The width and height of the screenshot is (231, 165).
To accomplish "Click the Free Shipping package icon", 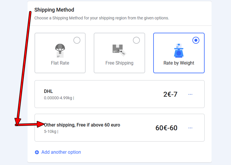I will 119,50.
